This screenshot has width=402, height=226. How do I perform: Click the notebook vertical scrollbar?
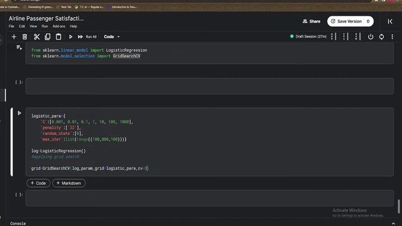[x=399, y=207]
